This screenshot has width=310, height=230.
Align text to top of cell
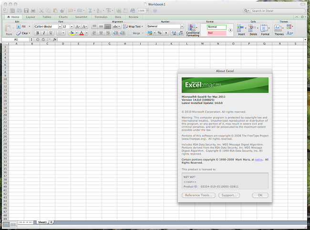click(94, 27)
